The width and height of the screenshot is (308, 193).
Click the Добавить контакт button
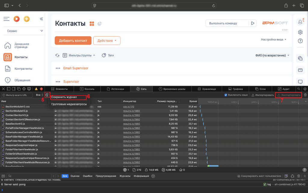tap(73, 41)
